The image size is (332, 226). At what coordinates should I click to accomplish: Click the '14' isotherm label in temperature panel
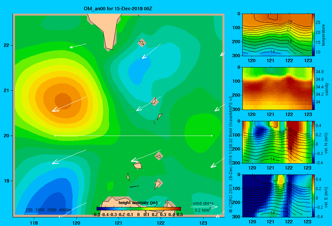click(273, 52)
